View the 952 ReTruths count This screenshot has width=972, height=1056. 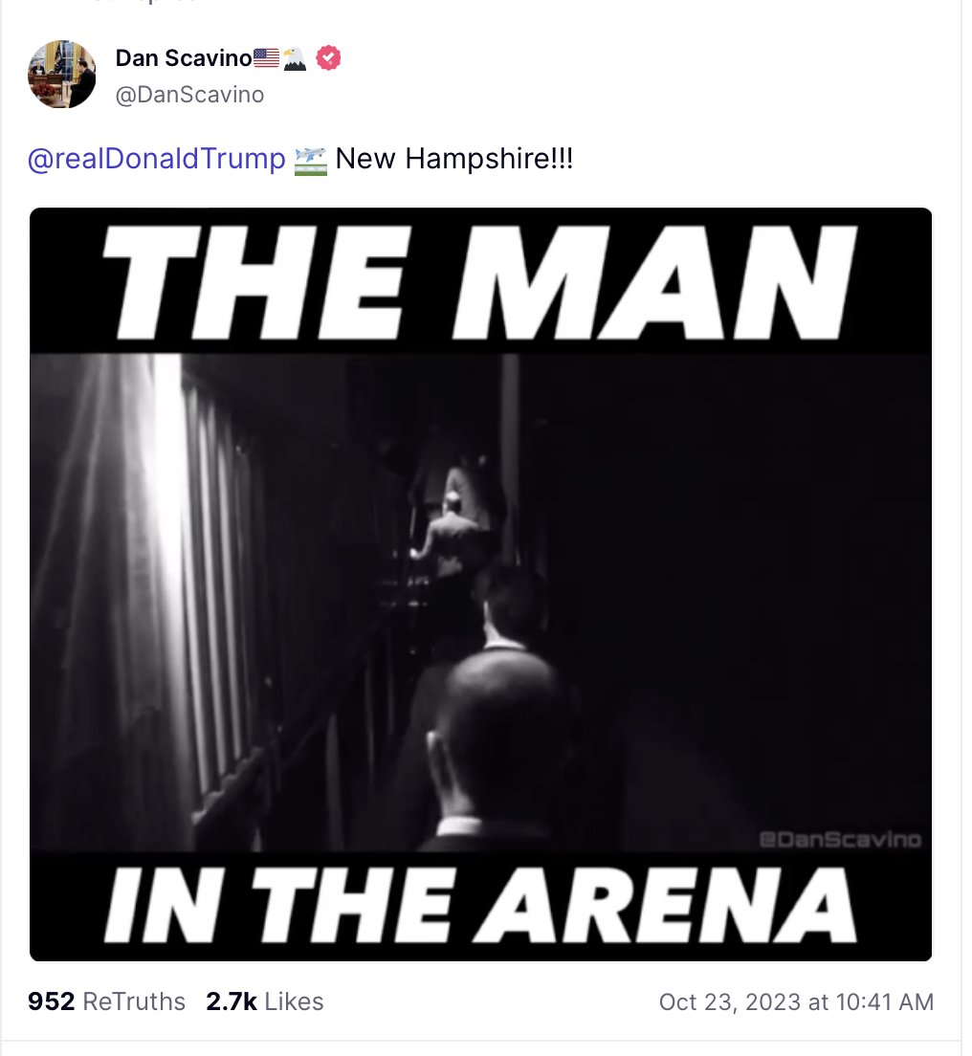[x=52, y=1001]
